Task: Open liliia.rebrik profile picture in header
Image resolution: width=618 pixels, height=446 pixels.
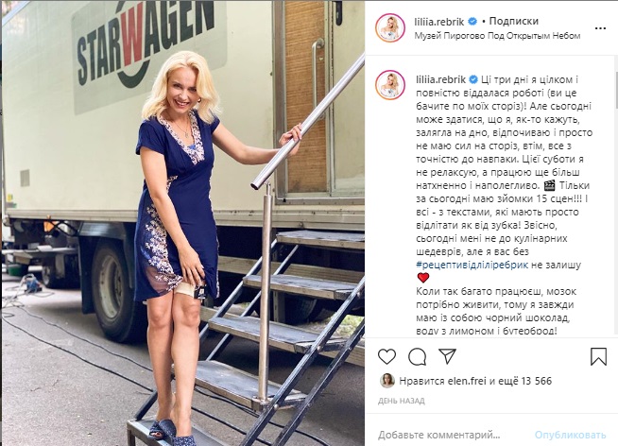Action: 390,28
